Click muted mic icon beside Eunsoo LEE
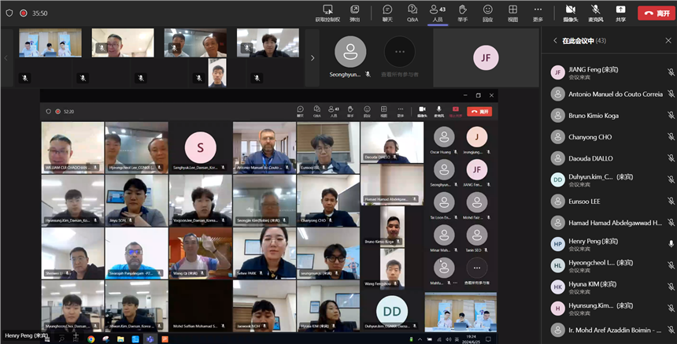This screenshot has height=344, width=677. pyautogui.click(x=671, y=202)
